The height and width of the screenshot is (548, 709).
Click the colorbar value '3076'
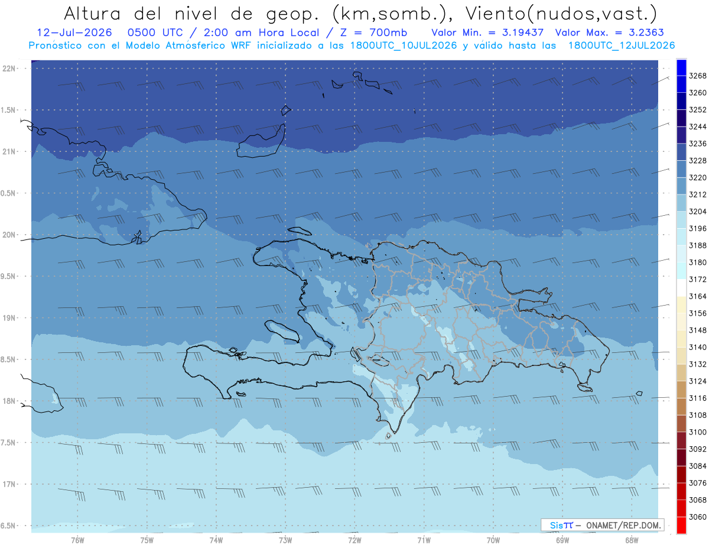[698, 483]
